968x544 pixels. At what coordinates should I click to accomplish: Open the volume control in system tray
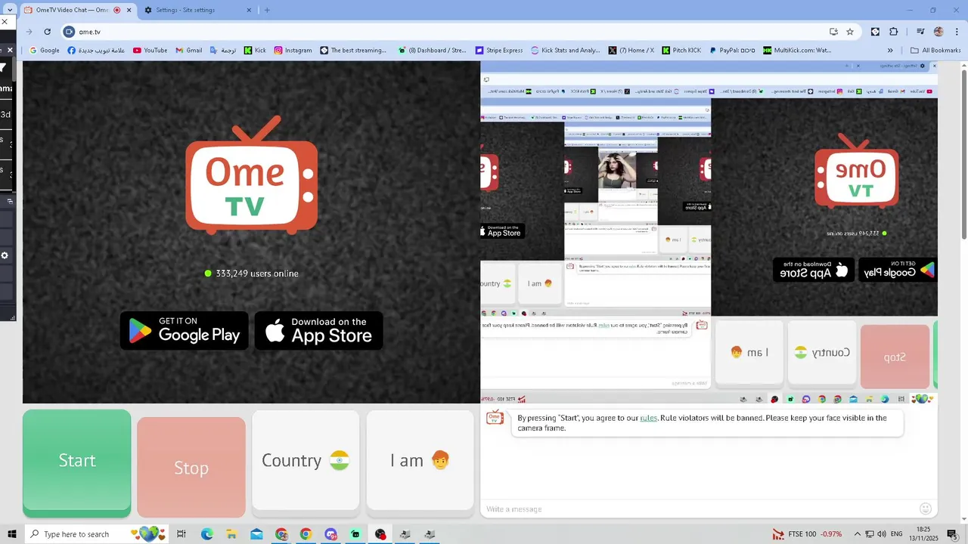pos(882,534)
